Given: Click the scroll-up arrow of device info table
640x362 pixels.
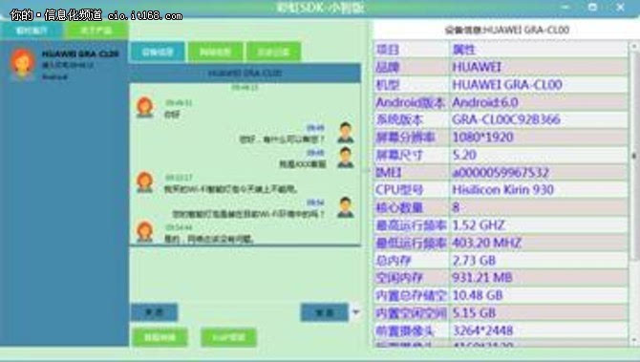Looking at the screenshot, I should (x=634, y=46).
